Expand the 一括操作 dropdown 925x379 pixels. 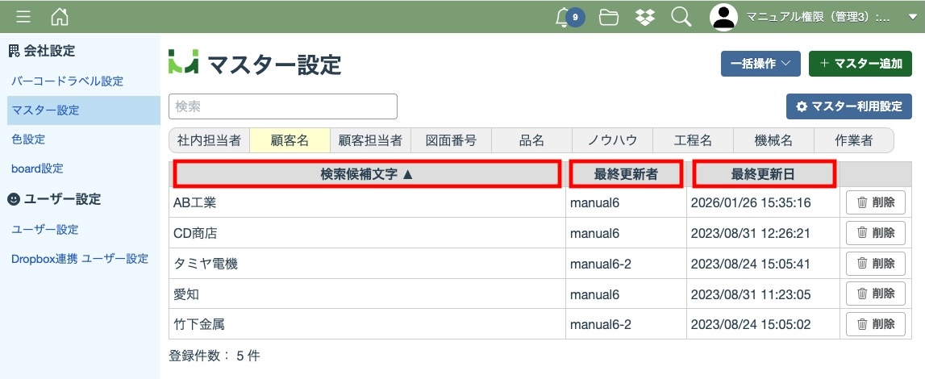[x=760, y=64]
